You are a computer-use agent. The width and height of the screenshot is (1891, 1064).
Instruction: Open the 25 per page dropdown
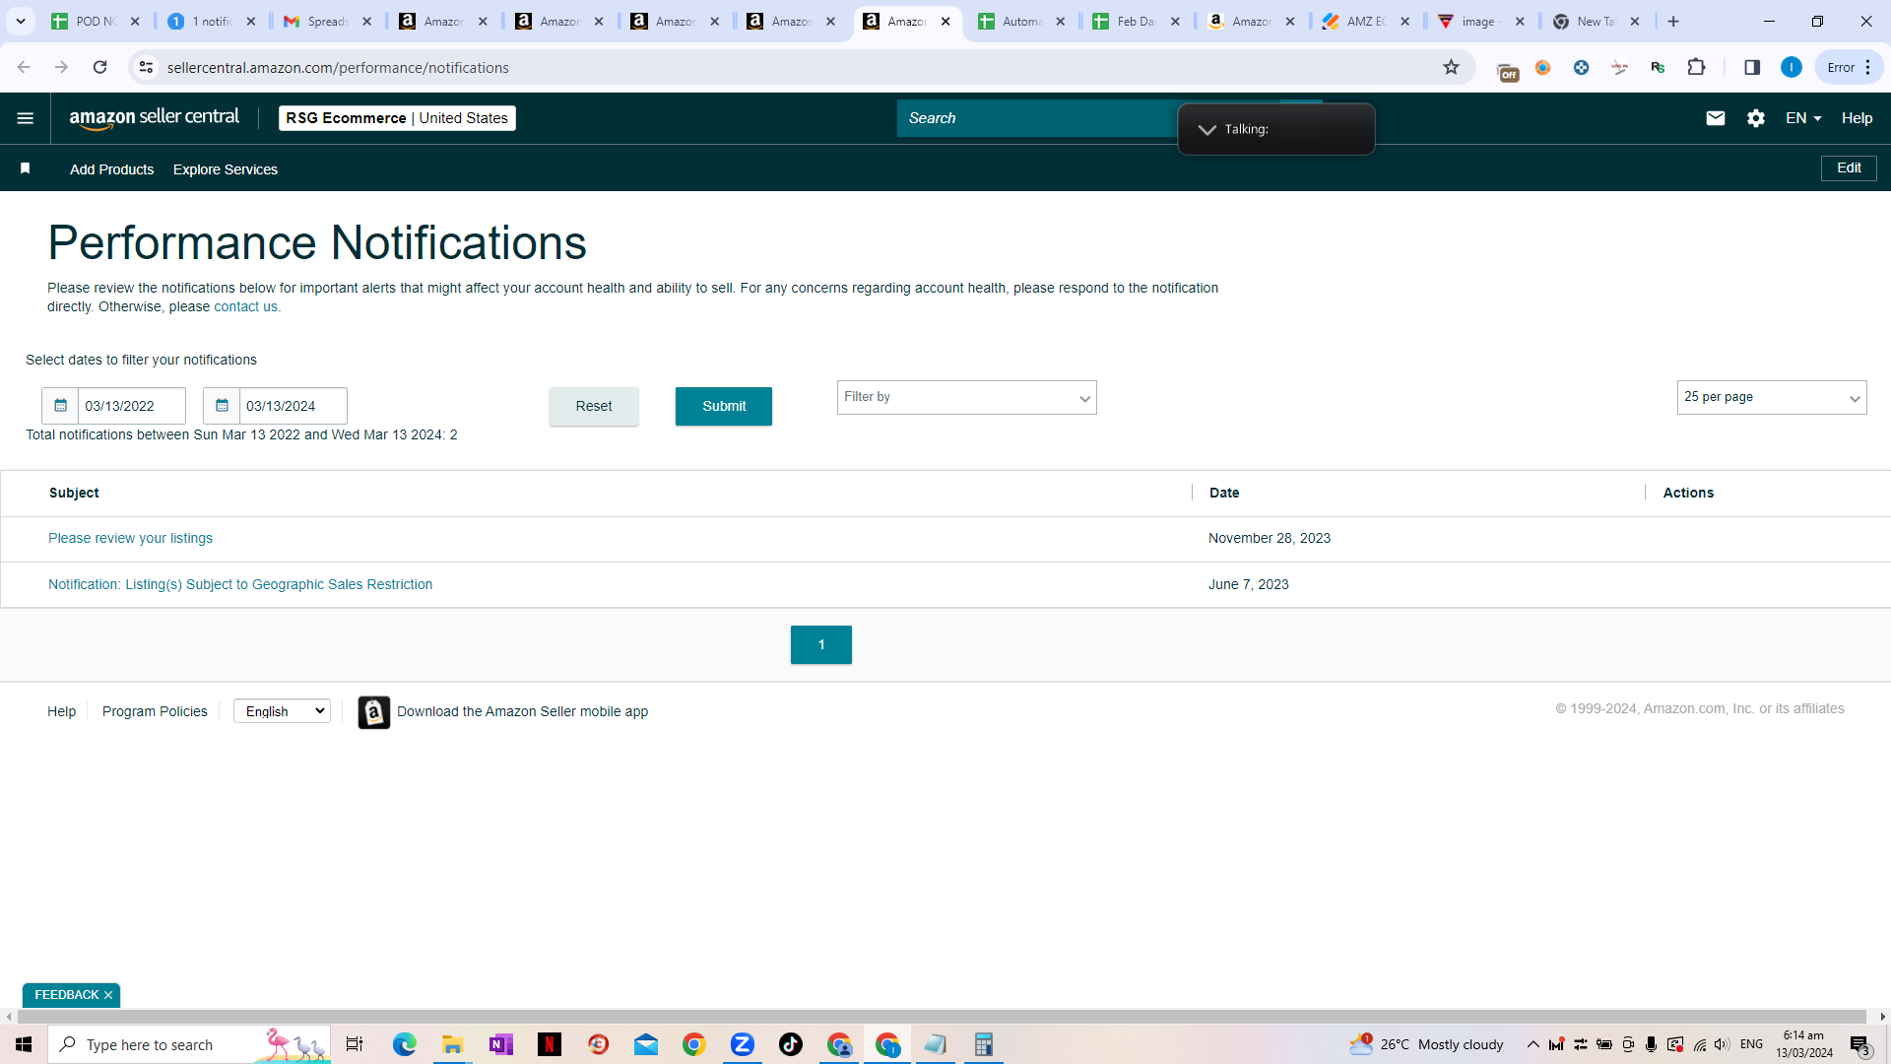click(x=1771, y=398)
